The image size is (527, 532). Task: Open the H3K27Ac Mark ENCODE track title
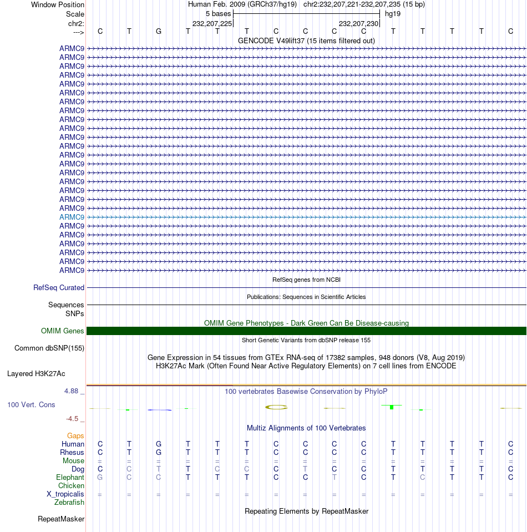306,366
